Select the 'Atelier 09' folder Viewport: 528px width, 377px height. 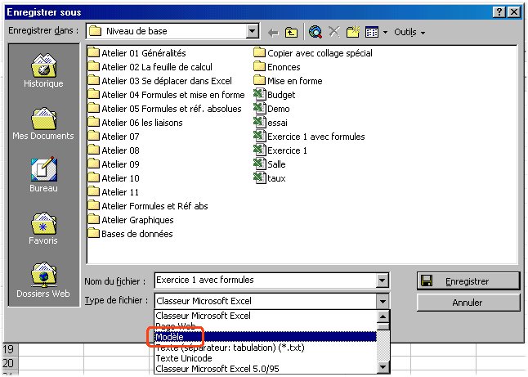(114, 164)
